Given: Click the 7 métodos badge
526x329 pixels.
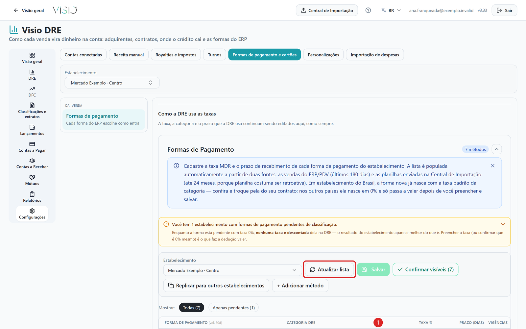Looking at the screenshot, I should pyautogui.click(x=475, y=149).
